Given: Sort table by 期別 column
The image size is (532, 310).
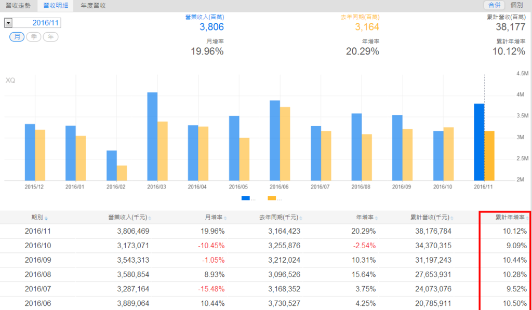Looking at the screenshot, I should 39,218.
